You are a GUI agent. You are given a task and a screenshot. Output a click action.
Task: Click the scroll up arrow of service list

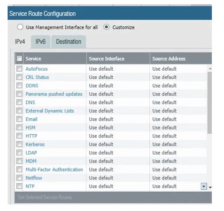tap(210, 68)
